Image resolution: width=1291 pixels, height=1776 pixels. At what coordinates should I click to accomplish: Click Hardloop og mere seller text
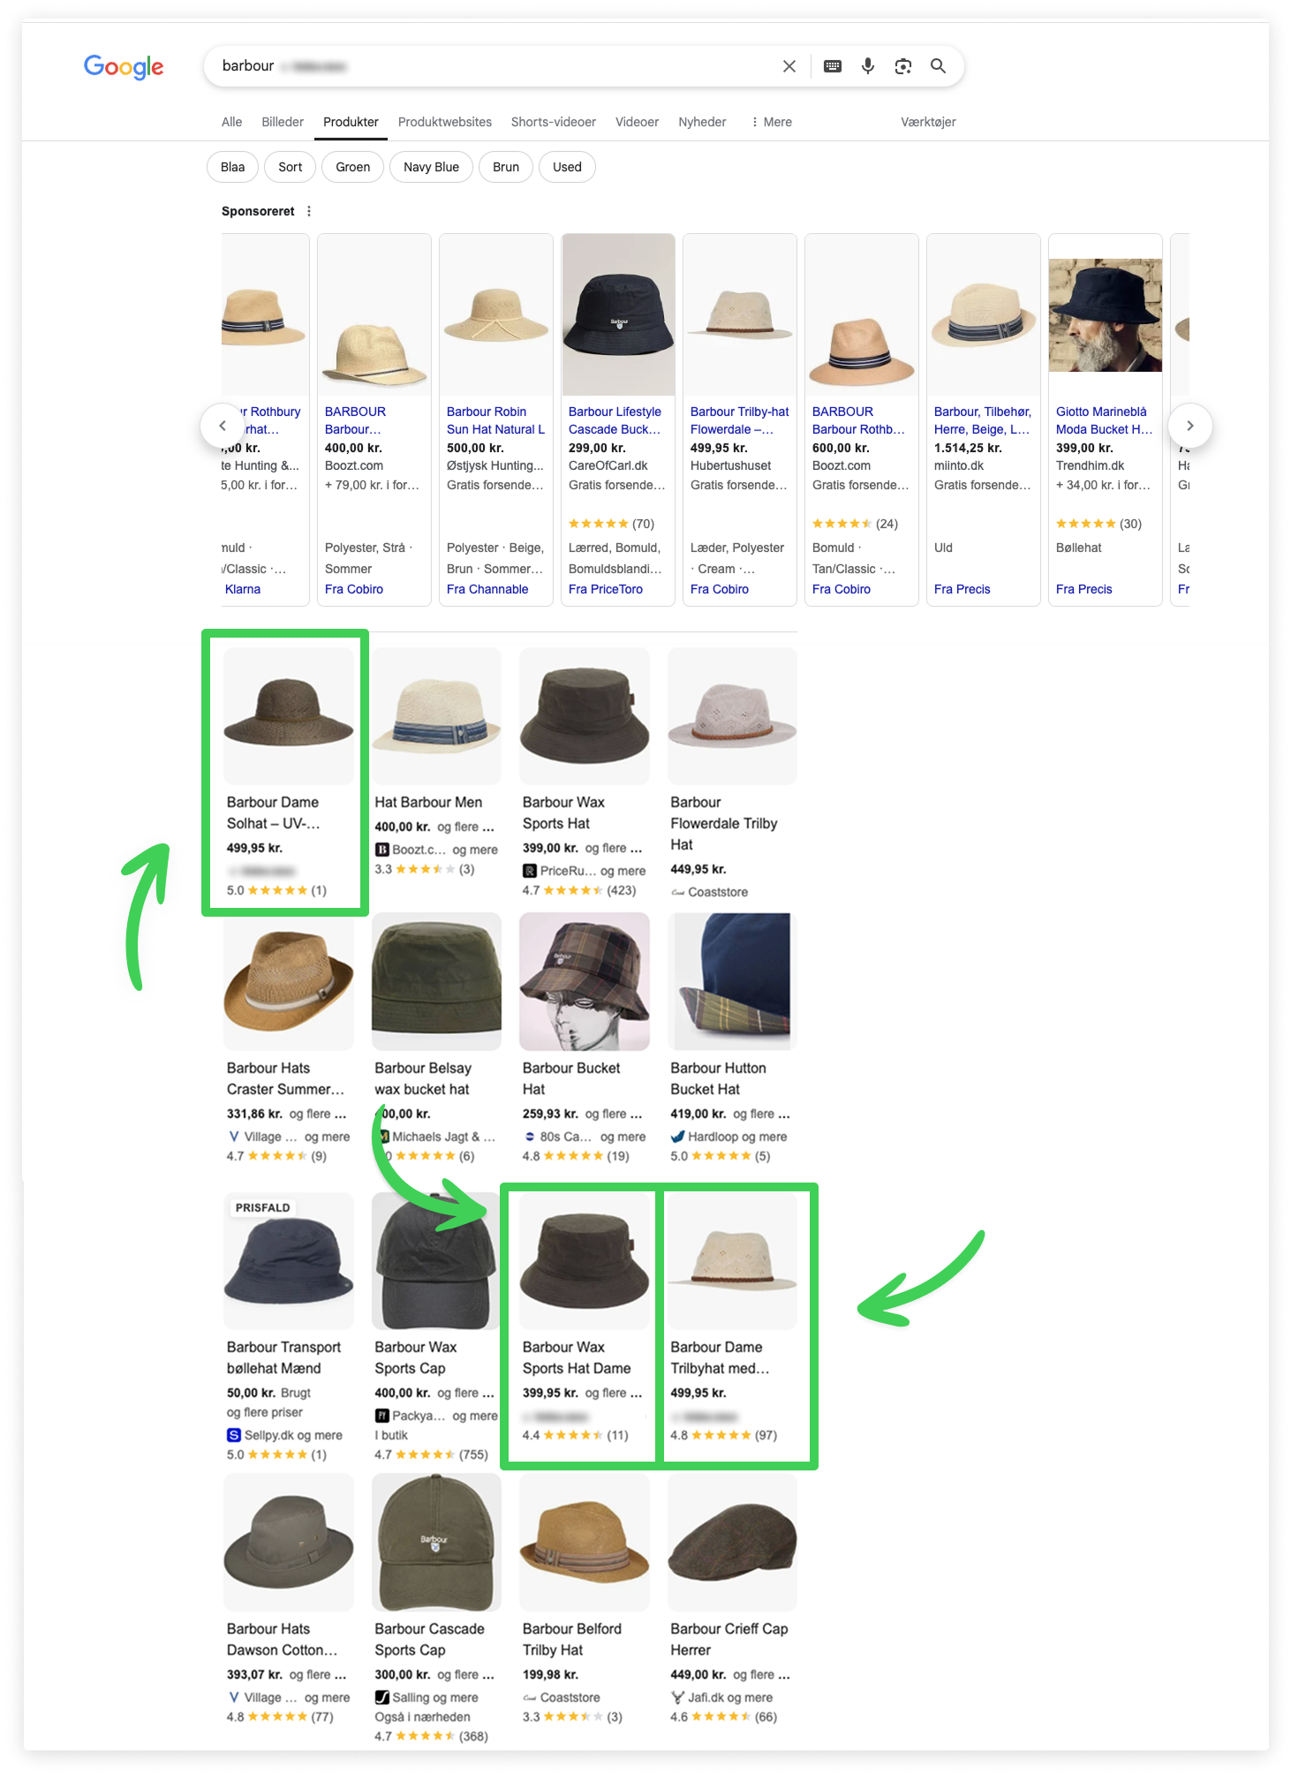pos(737,1137)
